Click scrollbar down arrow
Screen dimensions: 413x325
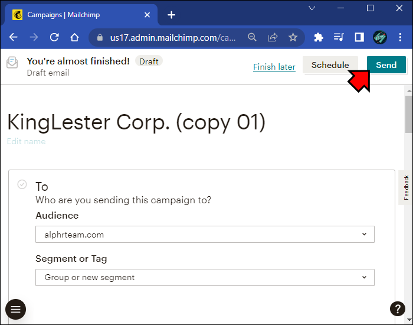click(409, 320)
